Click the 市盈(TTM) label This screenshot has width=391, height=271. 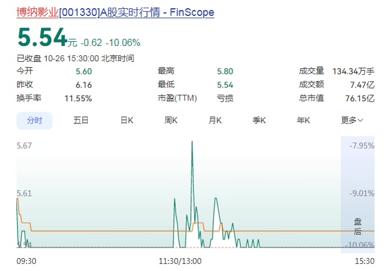[178, 98]
